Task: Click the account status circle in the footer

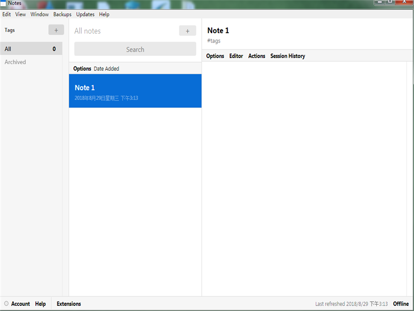Action: pyautogui.click(x=6, y=304)
